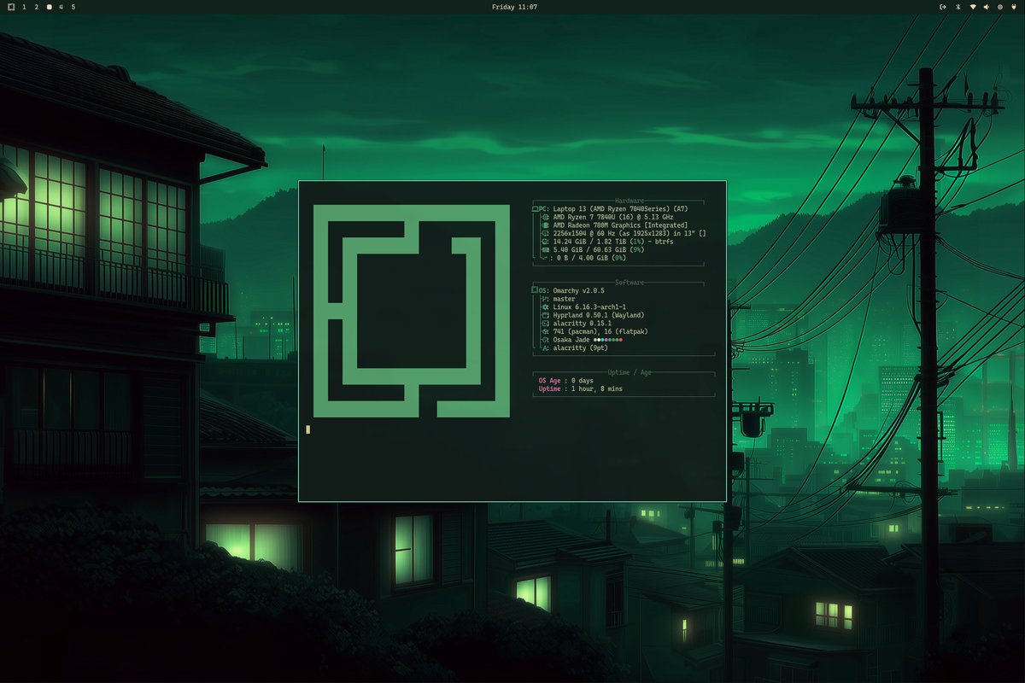The height and width of the screenshot is (683, 1025).
Task: Click the volume speaker icon
Action: point(987,7)
